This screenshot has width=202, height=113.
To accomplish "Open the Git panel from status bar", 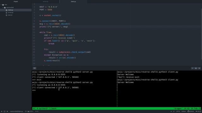I will [x=198, y=111].
